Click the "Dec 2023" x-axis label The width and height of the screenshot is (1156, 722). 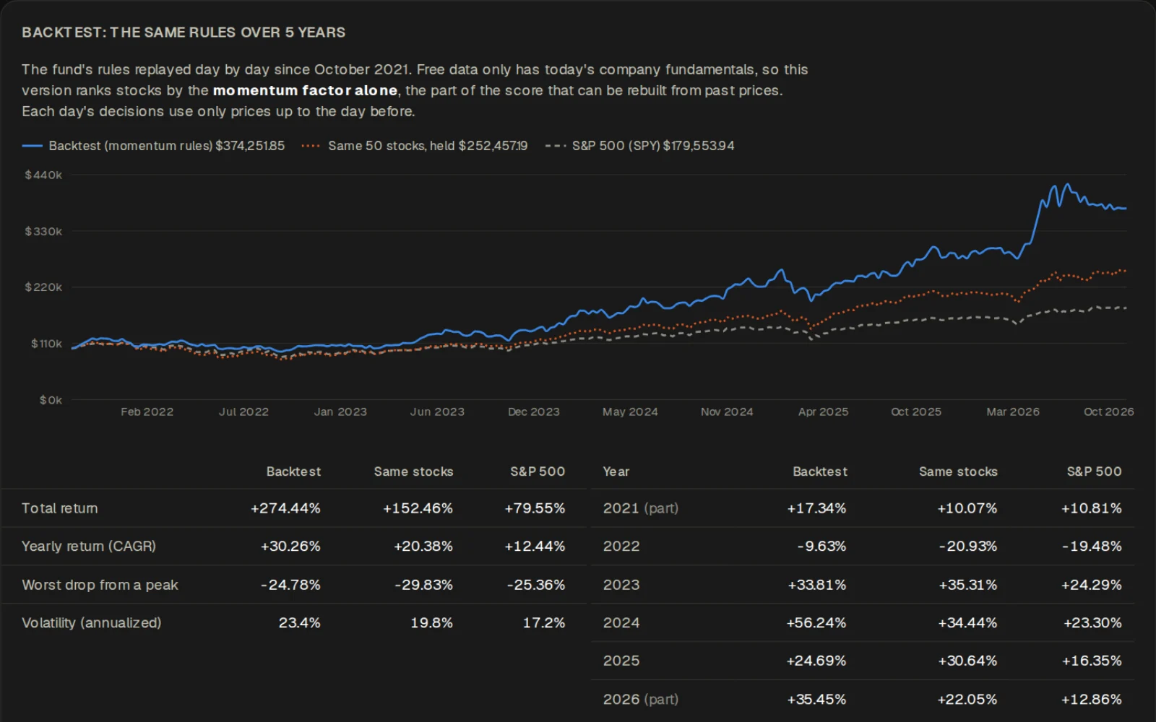tap(534, 412)
